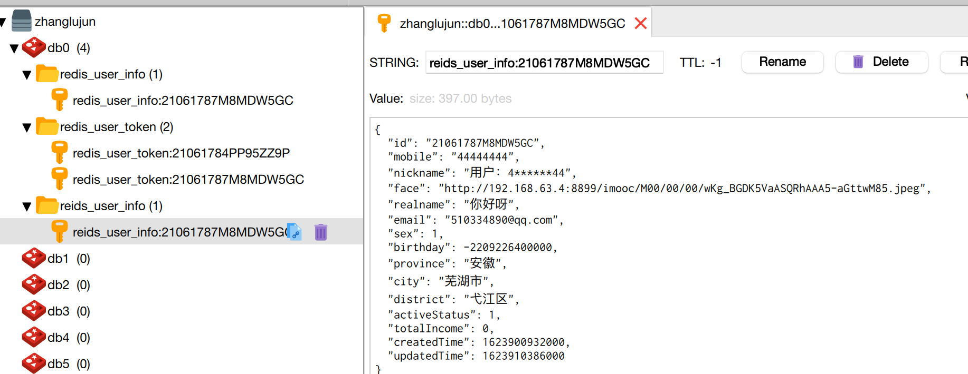Click the "totalIncome": 0 line
This screenshot has width=968, height=374.
coord(441,329)
